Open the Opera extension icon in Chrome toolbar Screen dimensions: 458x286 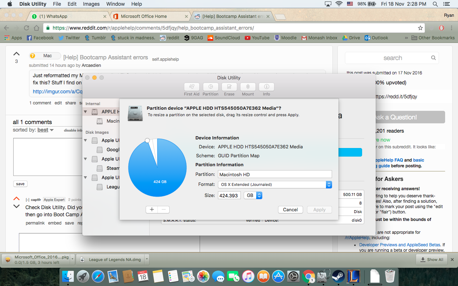pos(442,28)
